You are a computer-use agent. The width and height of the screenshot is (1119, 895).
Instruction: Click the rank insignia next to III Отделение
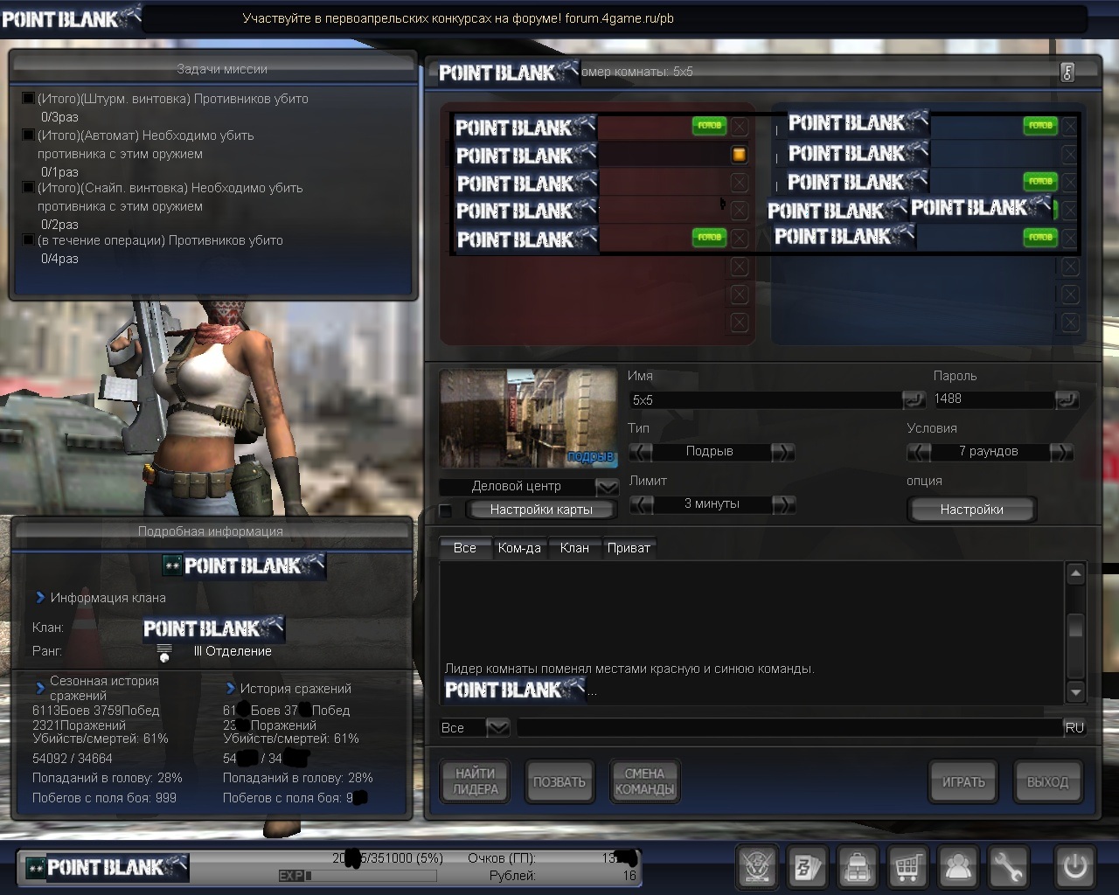coord(163,652)
